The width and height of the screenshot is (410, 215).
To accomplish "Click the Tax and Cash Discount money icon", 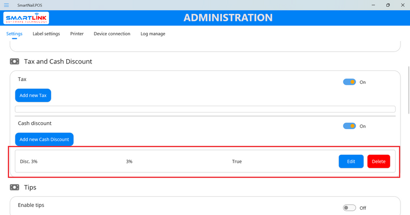I will pos(14,61).
